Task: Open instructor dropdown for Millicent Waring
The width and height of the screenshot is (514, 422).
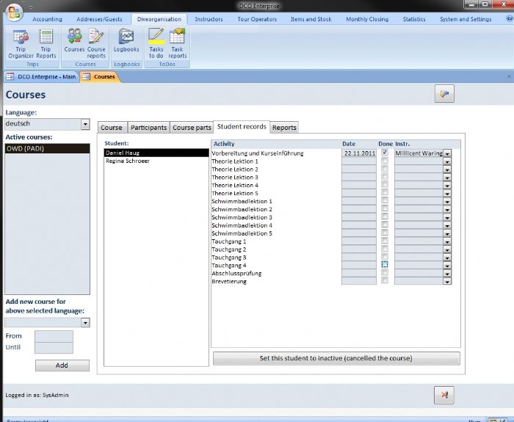Action: click(x=447, y=153)
